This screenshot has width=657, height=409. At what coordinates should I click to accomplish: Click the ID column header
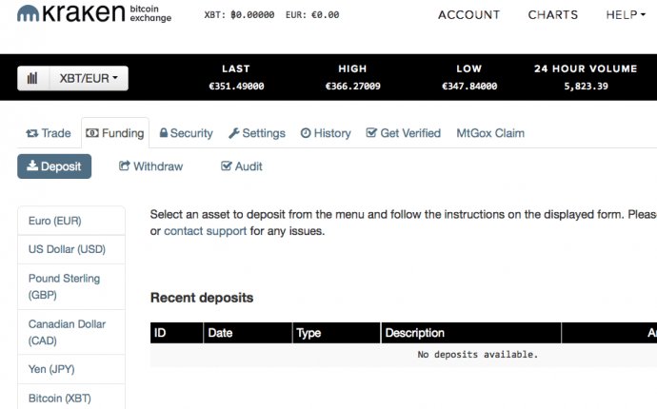click(177, 333)
